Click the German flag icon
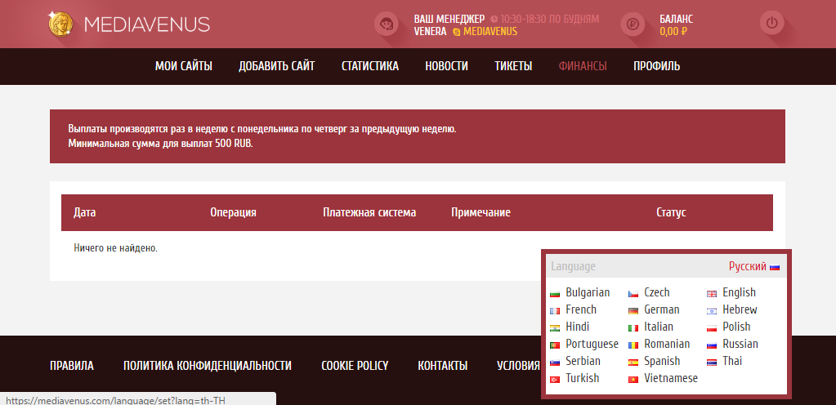The image size is (836, 405). click(x=633, y=310)
